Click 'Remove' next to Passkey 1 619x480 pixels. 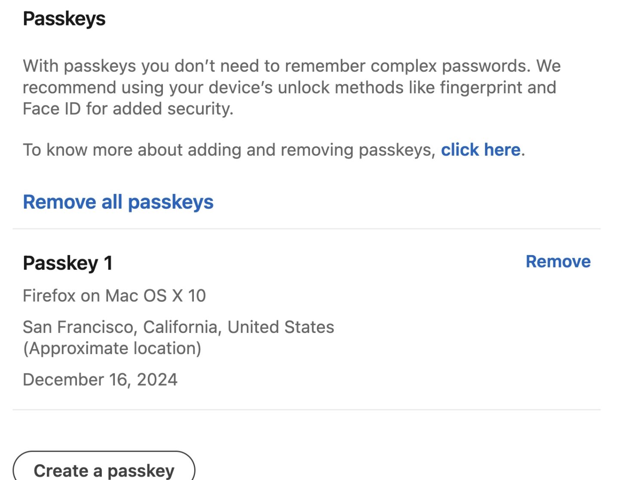558,262
